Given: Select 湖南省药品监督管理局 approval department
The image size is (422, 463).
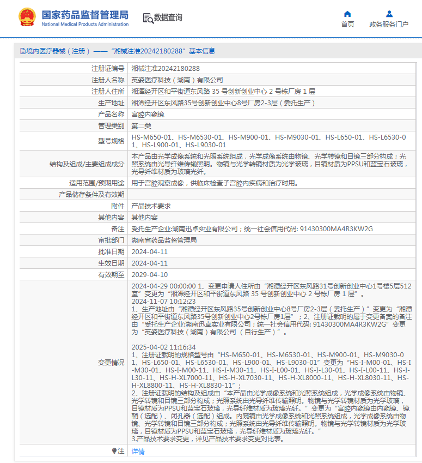Looking at the screenshot, I should coord(164,240).
